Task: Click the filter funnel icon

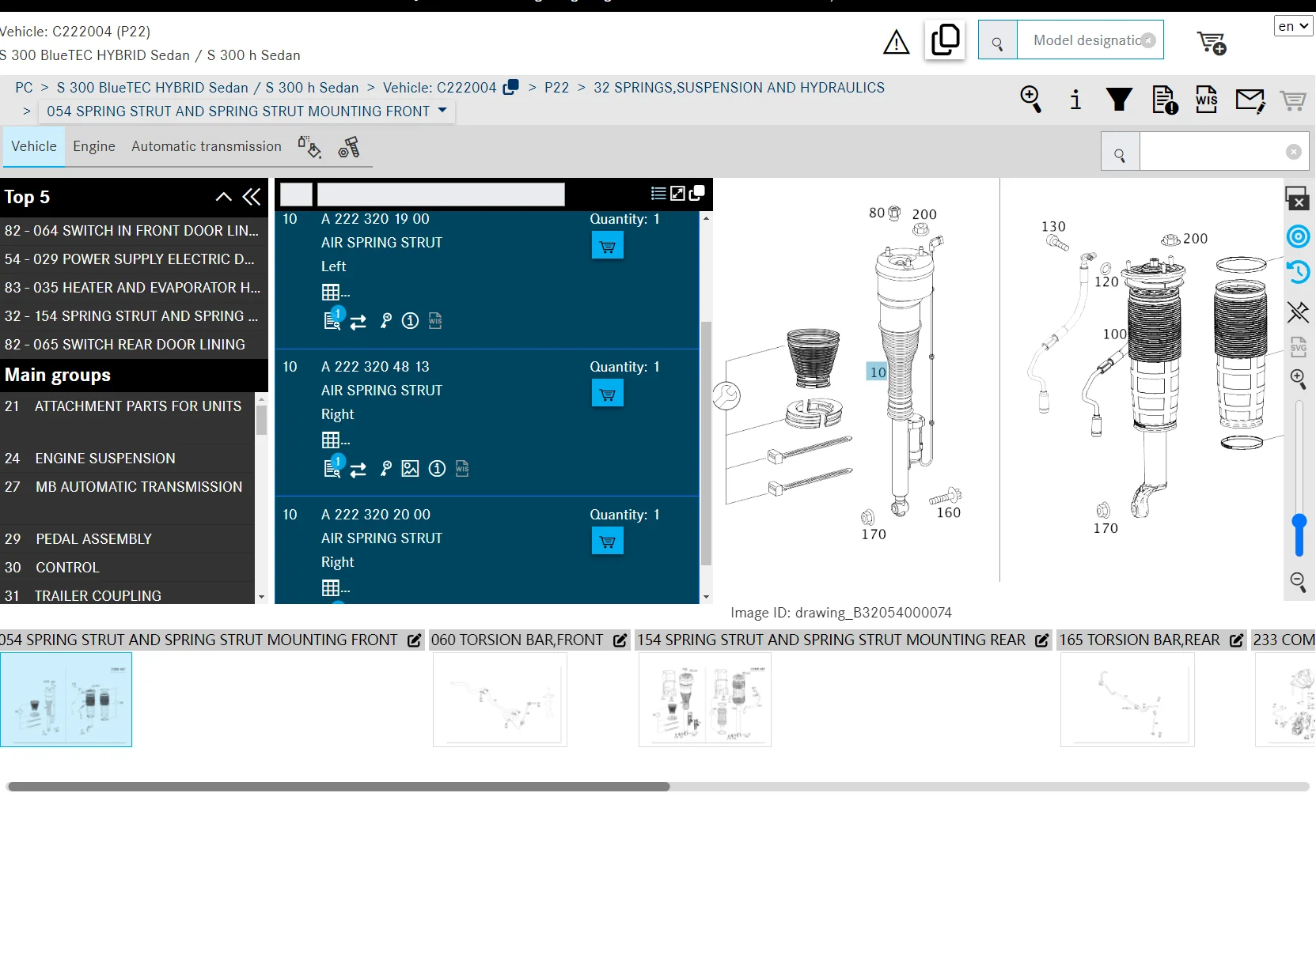Action: coord(1119,100)
